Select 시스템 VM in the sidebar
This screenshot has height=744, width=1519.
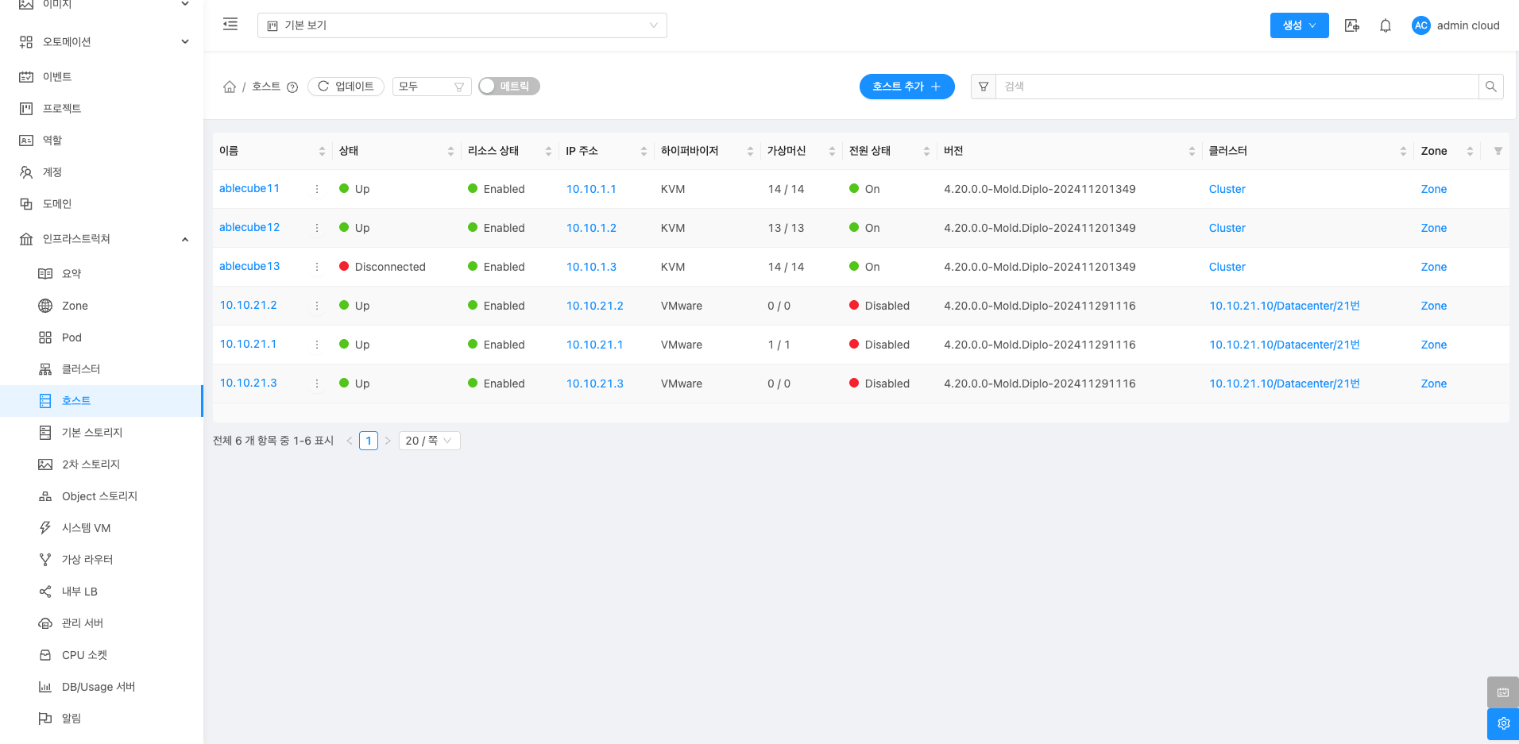click(x=86, y=528)
